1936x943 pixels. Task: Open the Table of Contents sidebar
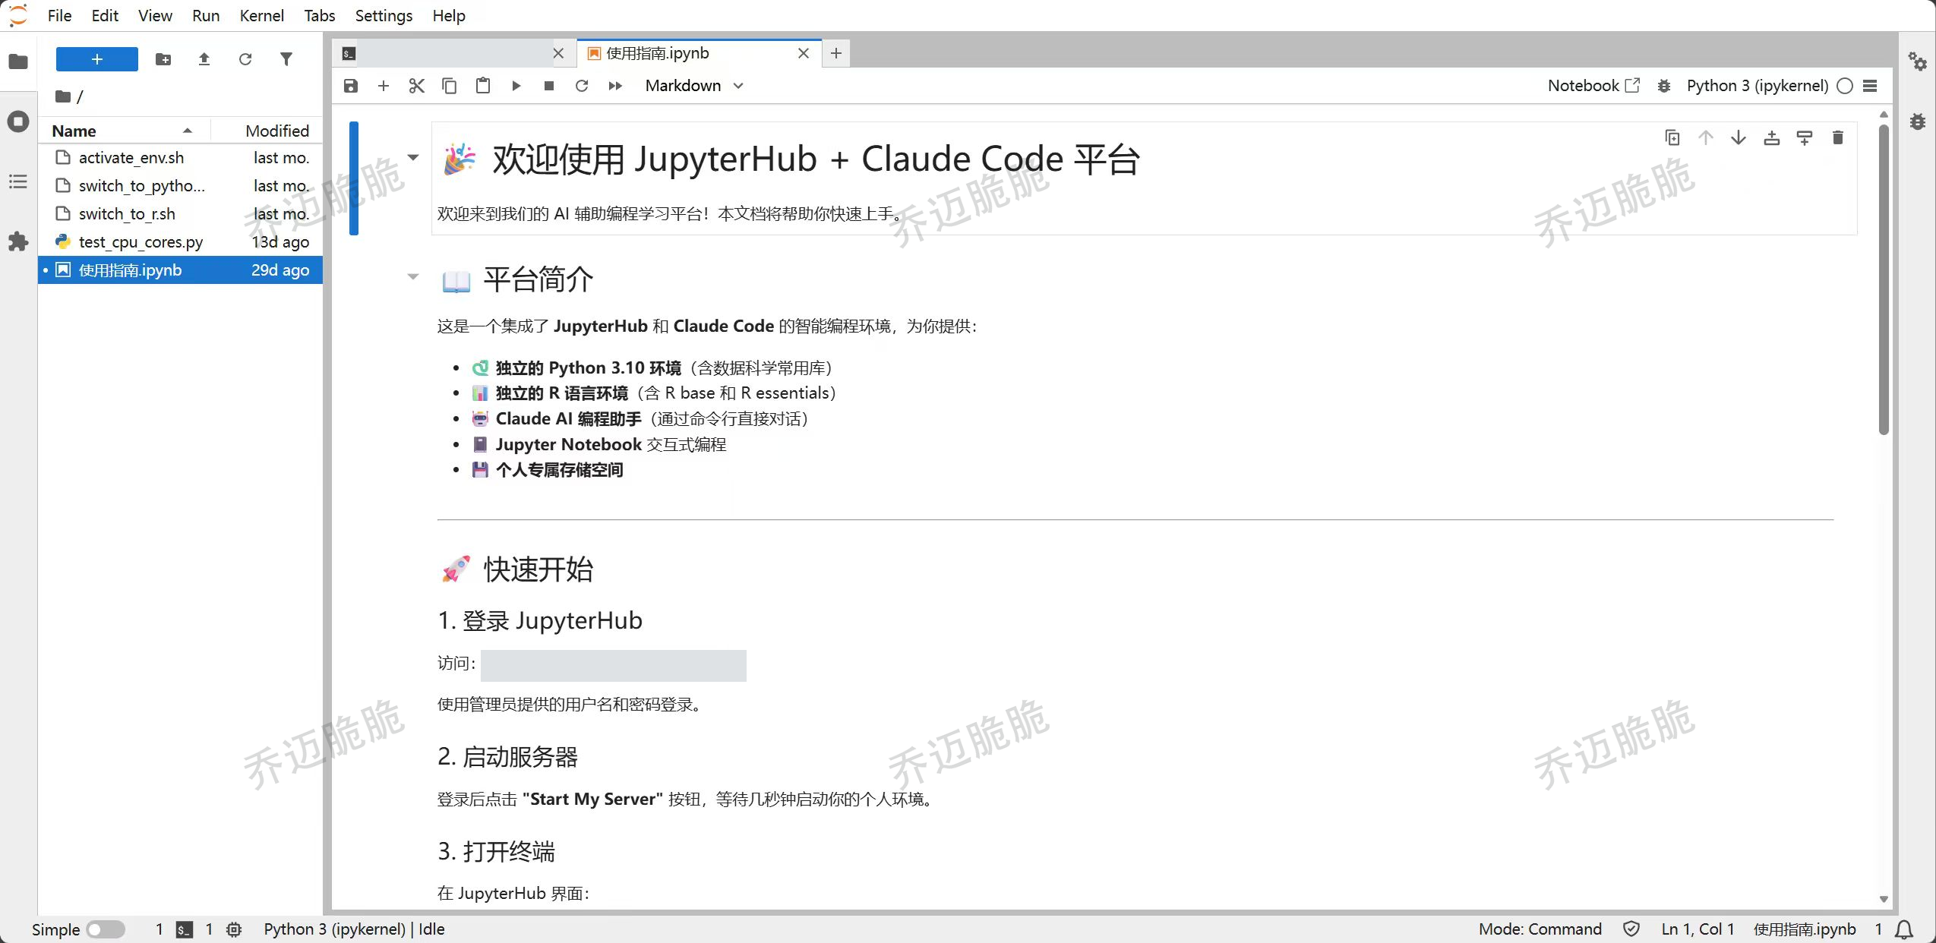point(18,181)
